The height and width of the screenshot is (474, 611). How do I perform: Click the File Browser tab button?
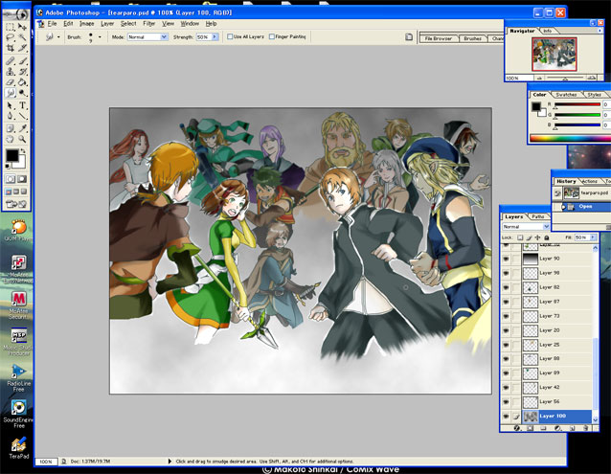pos(440,38)
